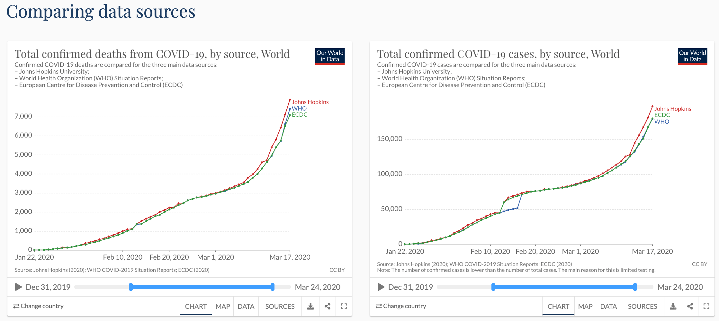Click the Our World in Data logo on cases chart

(x=693, y=56)
